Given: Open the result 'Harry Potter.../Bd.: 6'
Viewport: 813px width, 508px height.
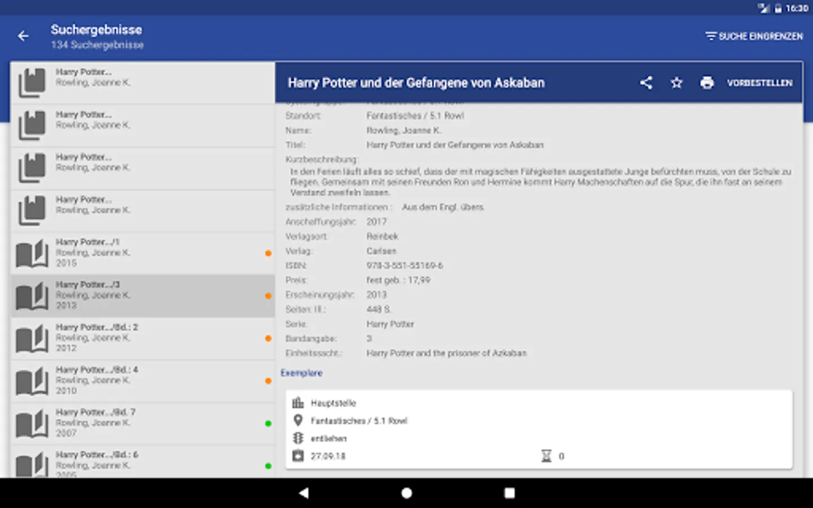Looking at the screenshot, I should pyautogui.click(x=143, y=462).
